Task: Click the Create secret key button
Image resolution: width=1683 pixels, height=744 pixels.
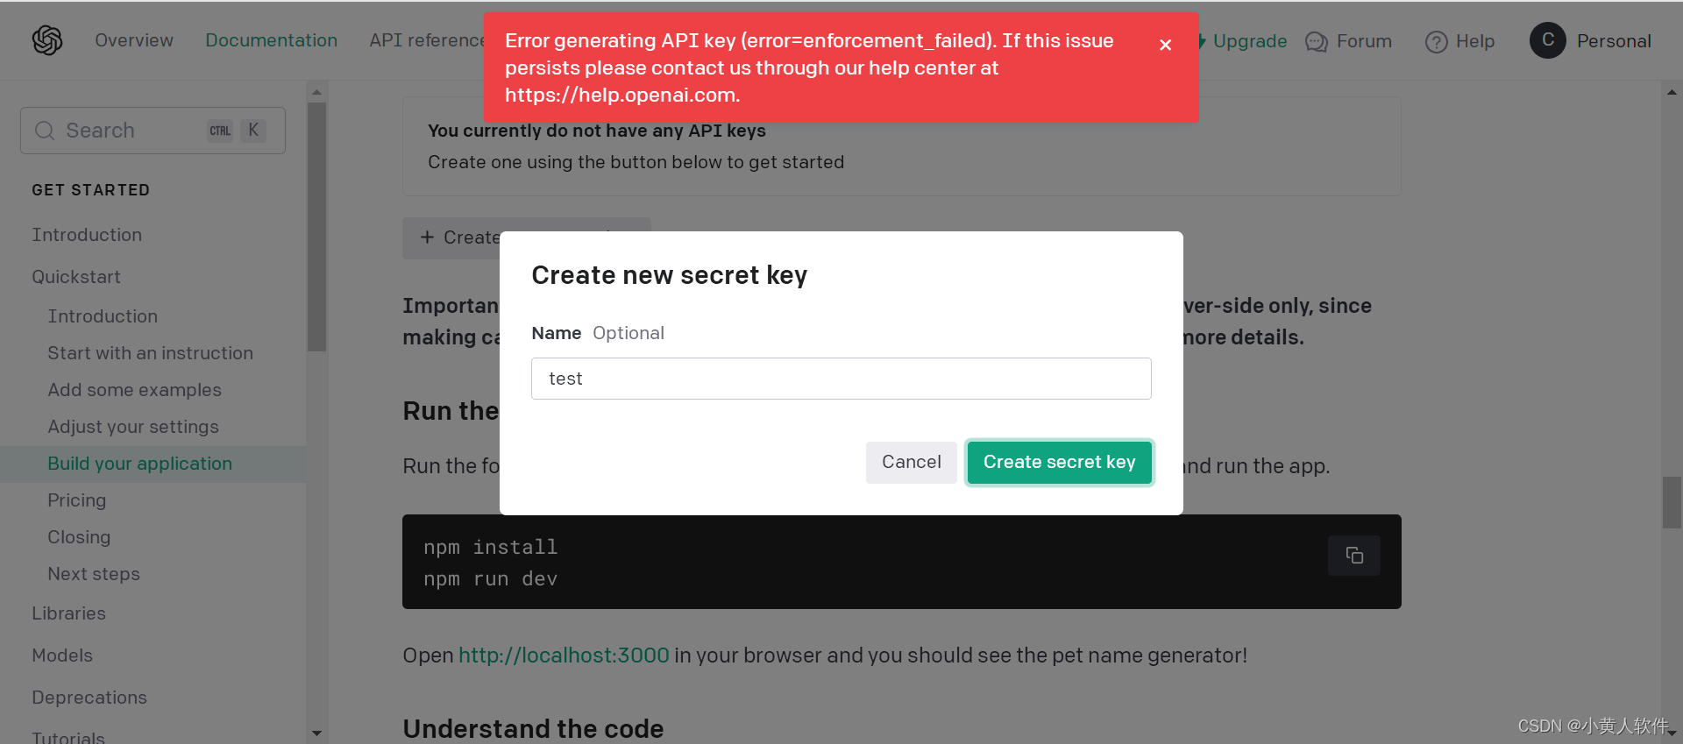Action: pyautogui.click(x=1059, y=462)
